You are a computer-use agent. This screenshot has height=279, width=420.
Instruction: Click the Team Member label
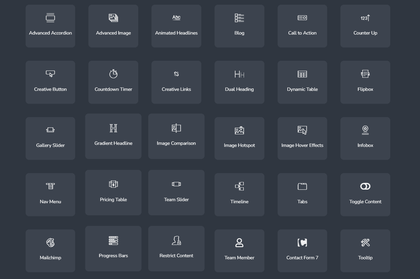point(239,258)
